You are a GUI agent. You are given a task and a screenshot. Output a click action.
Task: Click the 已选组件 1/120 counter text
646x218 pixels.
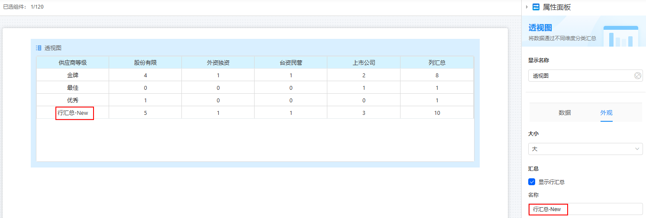pyautogui.click(x=23, y=7)
